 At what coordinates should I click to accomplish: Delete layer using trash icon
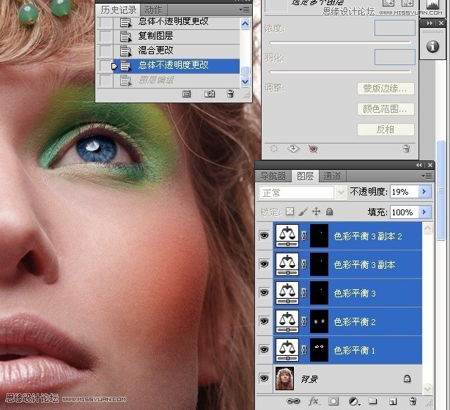coord(411,401)
